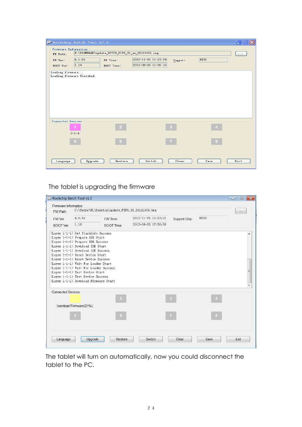Click device slot 5 in the downloading window

[x=75, y=316]
